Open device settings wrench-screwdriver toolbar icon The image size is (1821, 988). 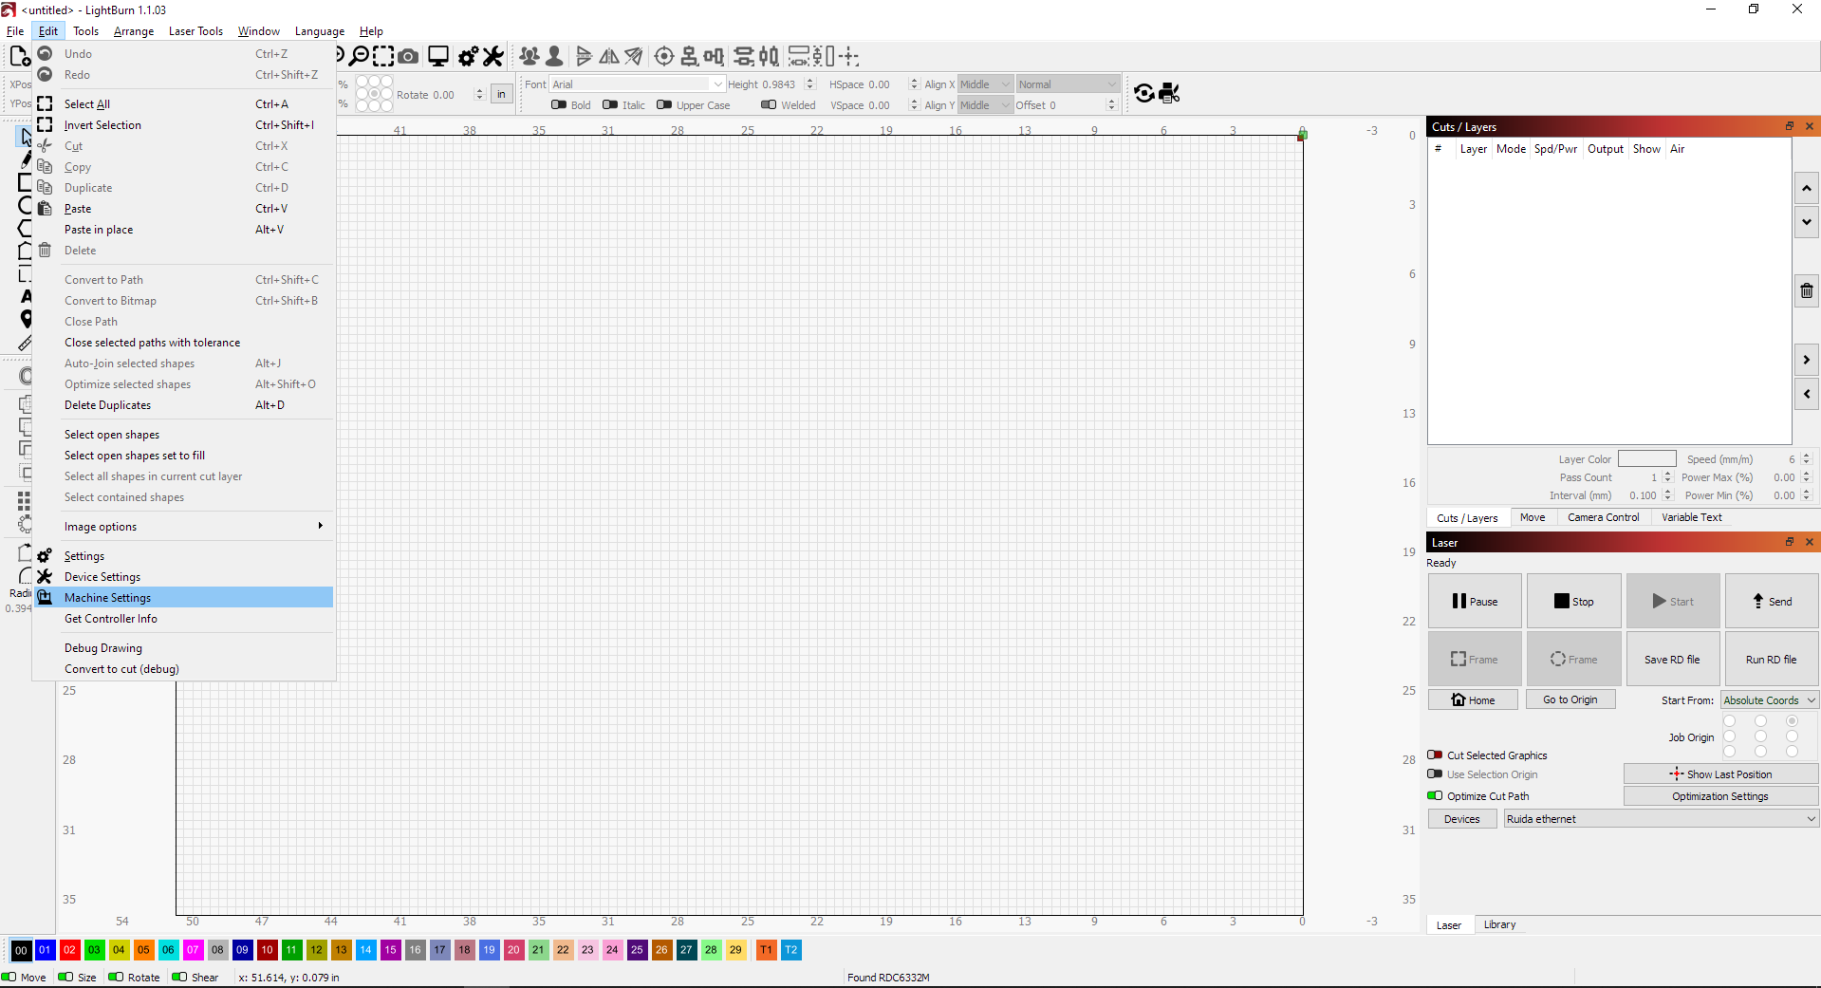coord(493,57)
